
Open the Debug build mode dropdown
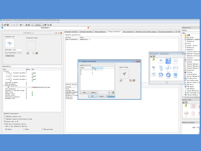[40, 25]
